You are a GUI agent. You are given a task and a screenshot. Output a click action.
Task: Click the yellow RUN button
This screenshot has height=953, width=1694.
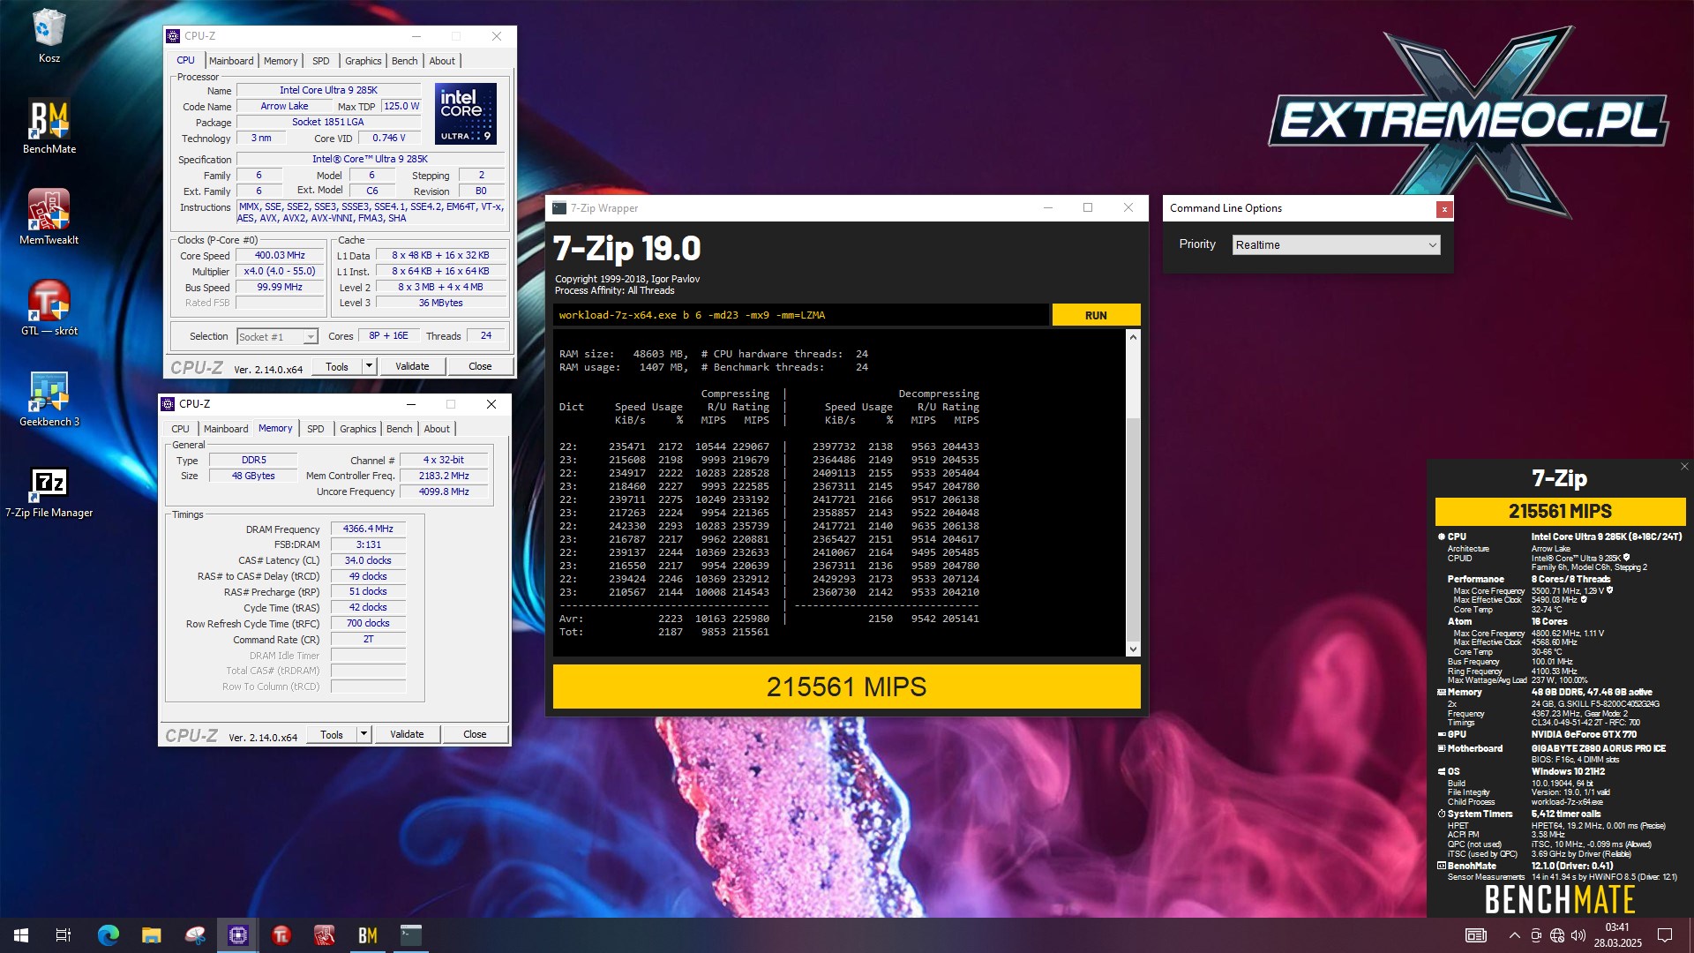pos(1096,315)
